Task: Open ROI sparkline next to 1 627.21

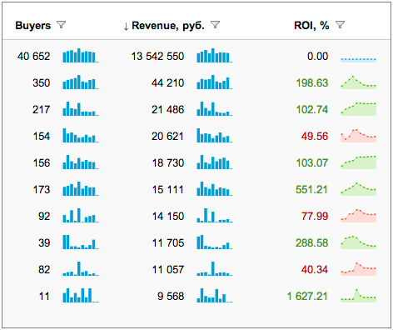Action: tap(359, 296)
